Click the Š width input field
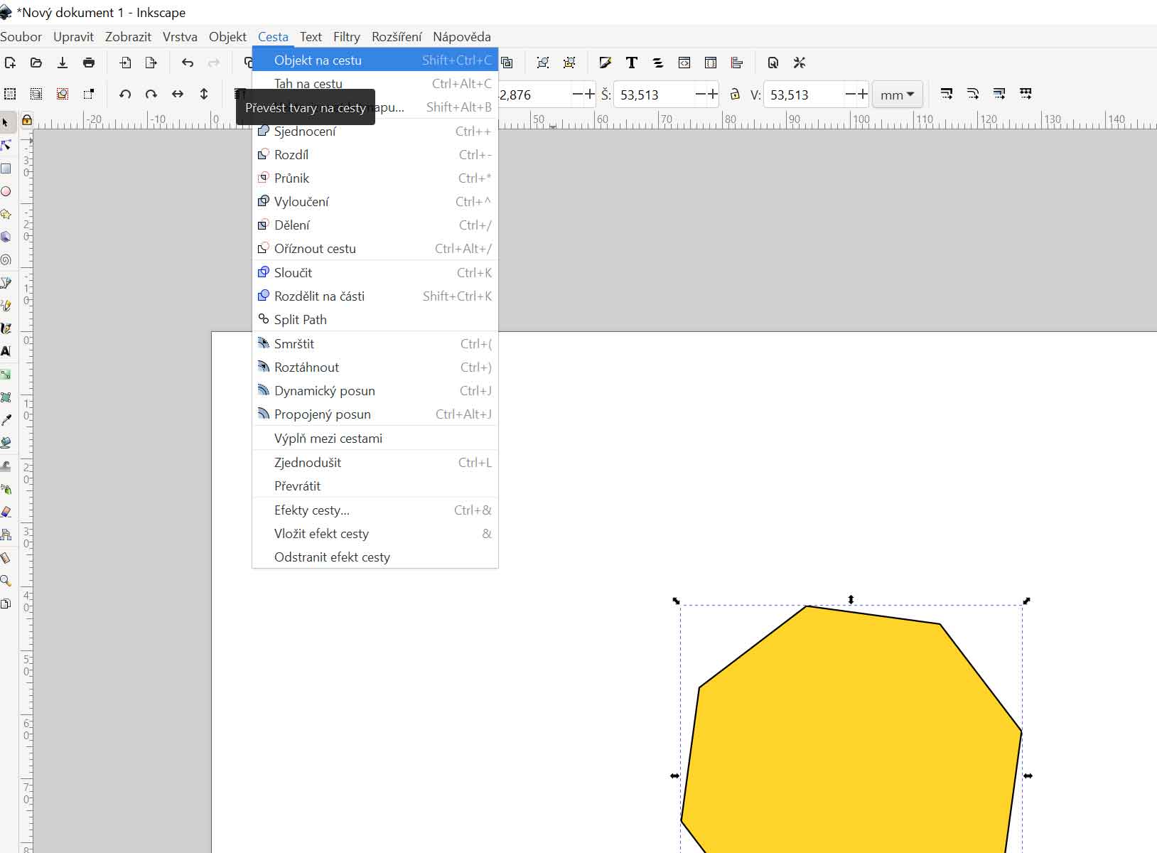This screenshot has width=1157, height=853. pos(654,95)
